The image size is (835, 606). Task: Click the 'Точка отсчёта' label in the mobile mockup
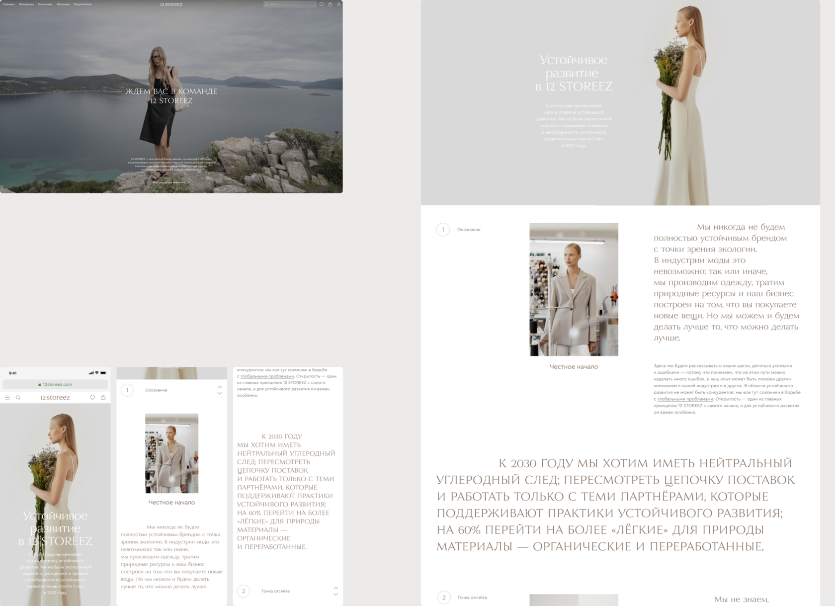(x=275, y=591)
